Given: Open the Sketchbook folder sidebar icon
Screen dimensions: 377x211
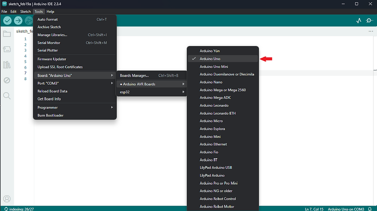Looking at the screenshot, I should coord(7,34).
